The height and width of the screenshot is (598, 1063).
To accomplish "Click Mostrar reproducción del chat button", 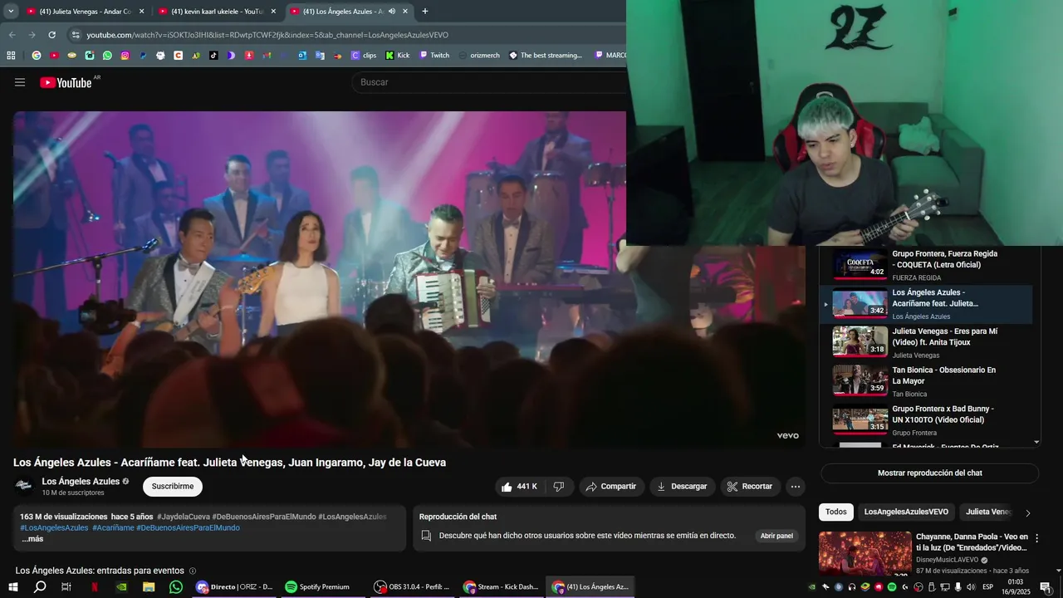I will click(x=930, y=473).
